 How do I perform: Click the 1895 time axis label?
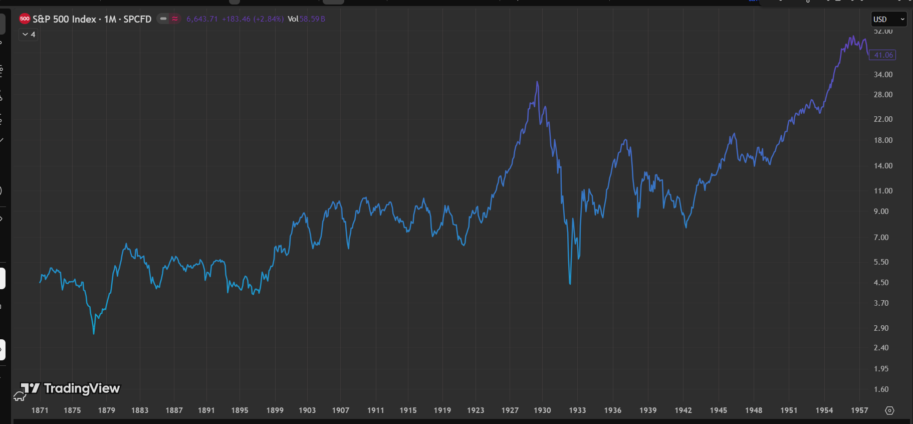coord(240,410)
